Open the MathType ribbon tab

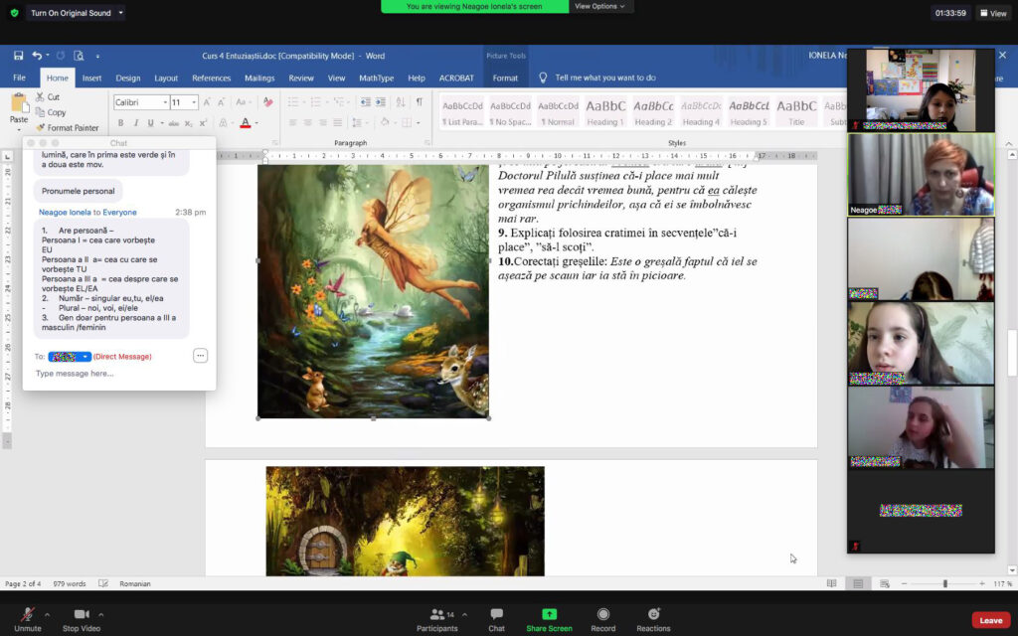tap(377, 78)
